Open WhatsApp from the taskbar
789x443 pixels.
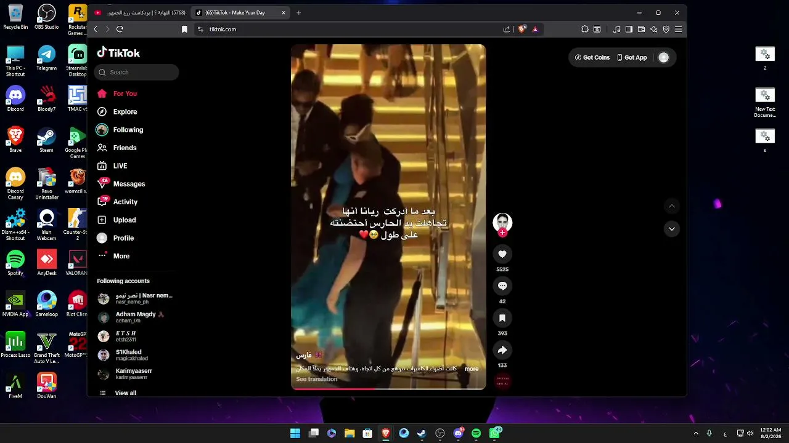[494, 433]
